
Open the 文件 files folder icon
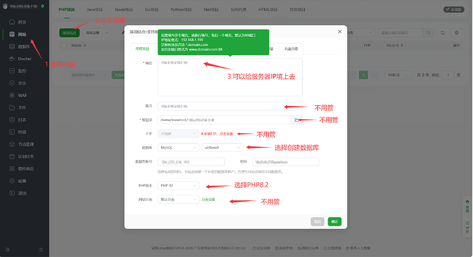12,107
